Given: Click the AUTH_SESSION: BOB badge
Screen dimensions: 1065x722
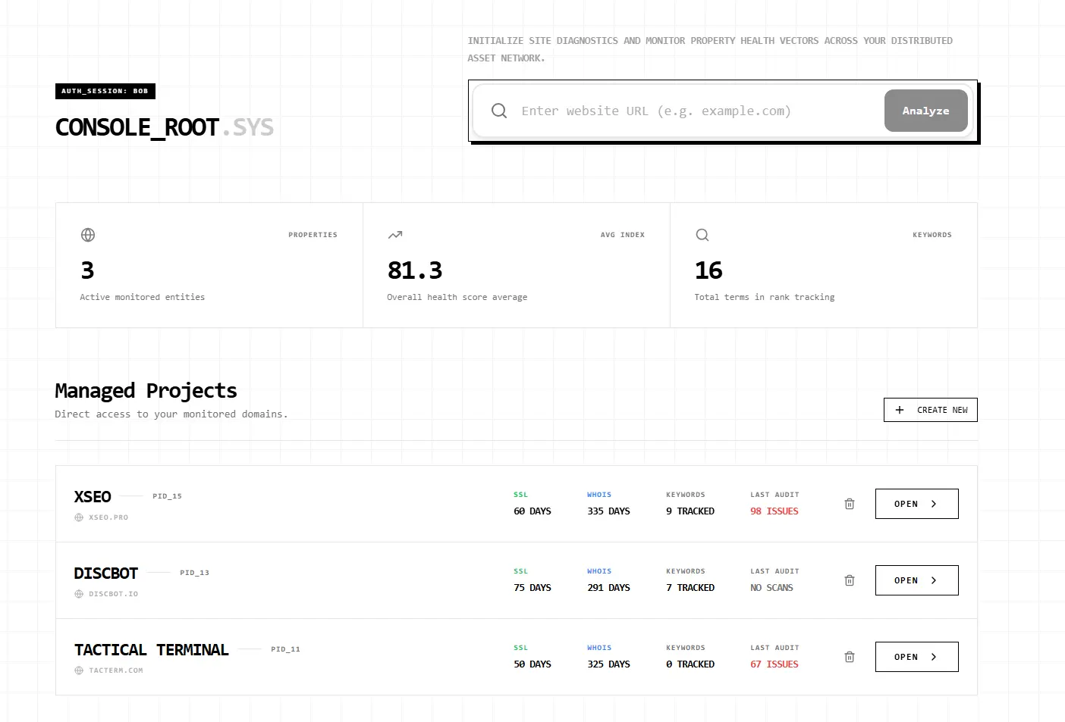Looking at the screenshot, I should pos(105,91).
